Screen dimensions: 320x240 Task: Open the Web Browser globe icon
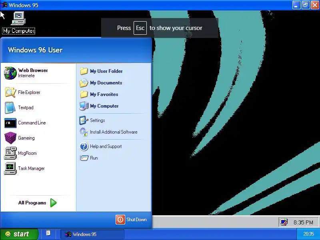(x=10, y=73)
